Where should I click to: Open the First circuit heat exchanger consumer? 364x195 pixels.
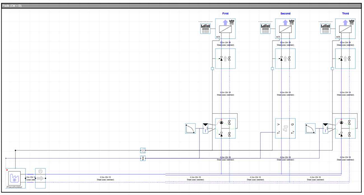pyautogui.click(x=225, y=29)
